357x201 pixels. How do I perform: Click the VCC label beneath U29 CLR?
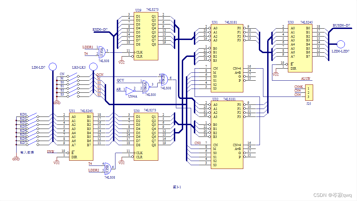tap(122, 62)
